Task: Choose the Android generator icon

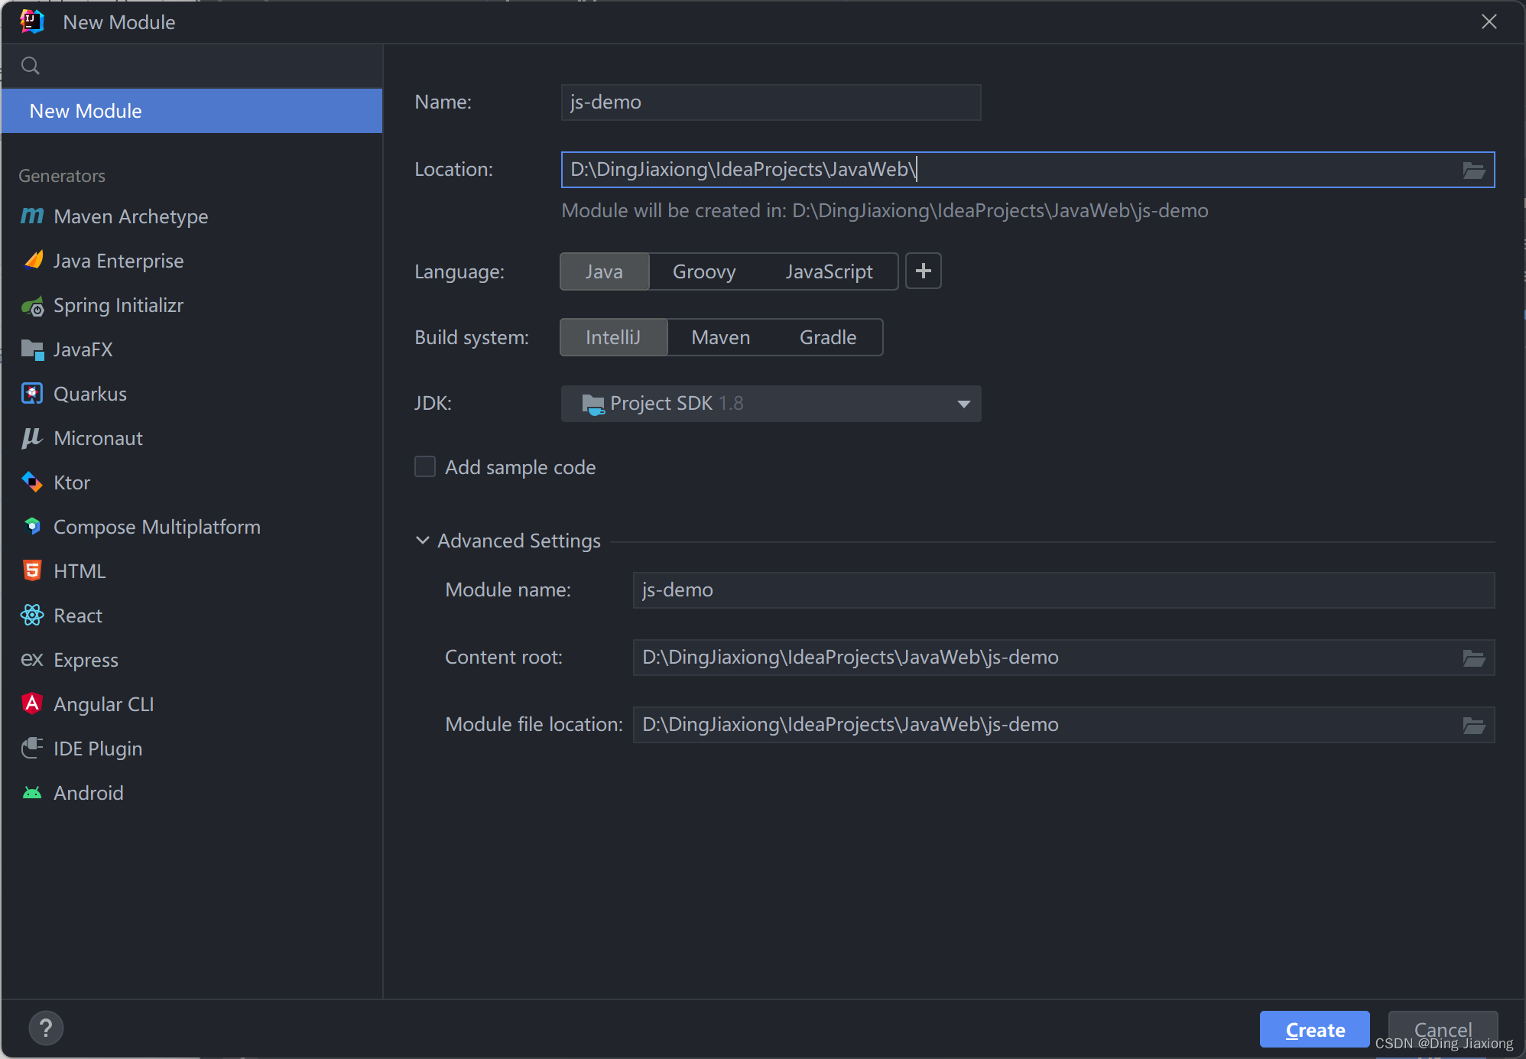Action: (32, 793)
